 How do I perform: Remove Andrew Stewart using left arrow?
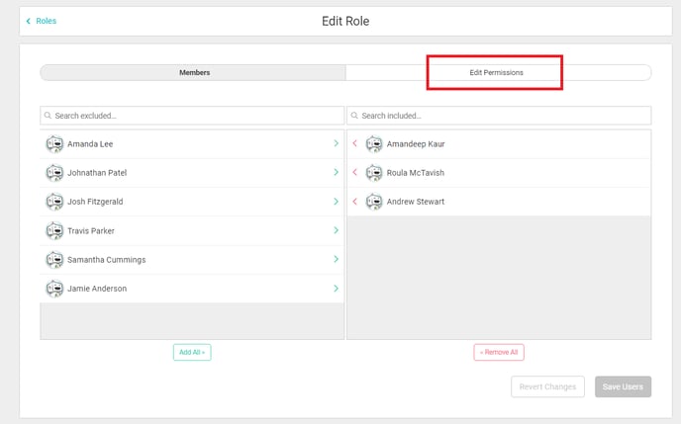[354, 202]
